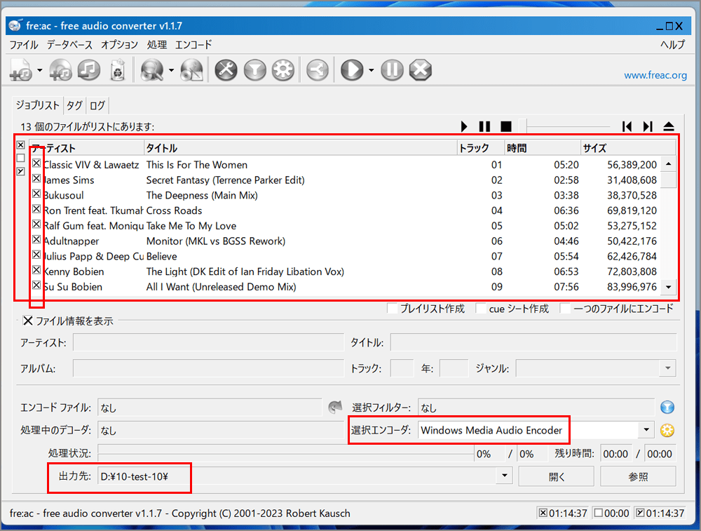Open encoder configuration gear toolbar icon
The height and width of the screenshot is (531, 701).
click(x=283, y=70)
